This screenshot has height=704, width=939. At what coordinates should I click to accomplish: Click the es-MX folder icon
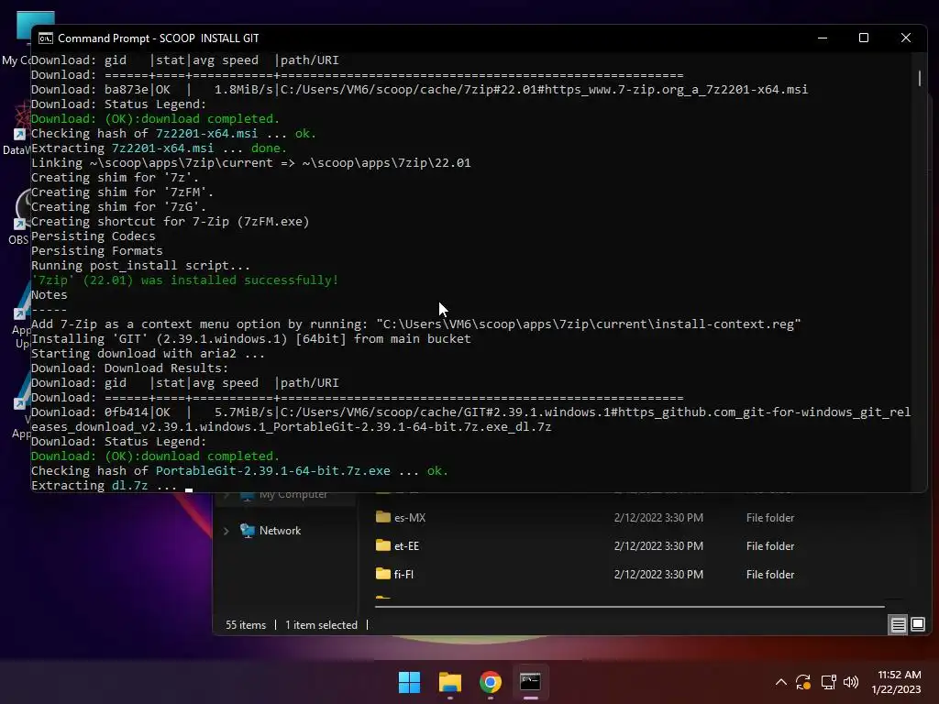[382, 517]
